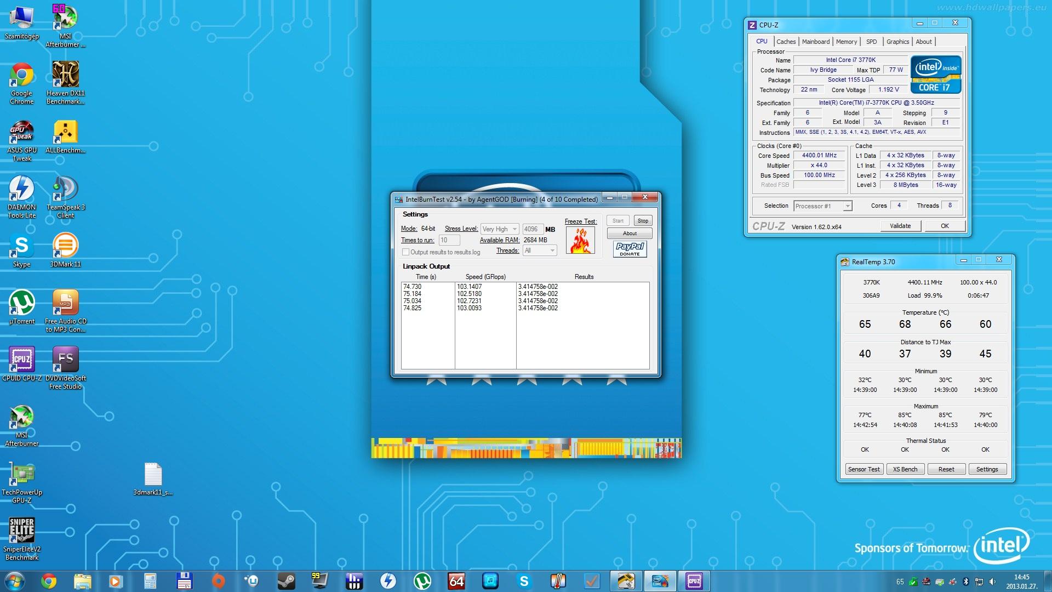Switch to the Graphics tab in CPU-Z

point(897,42)
